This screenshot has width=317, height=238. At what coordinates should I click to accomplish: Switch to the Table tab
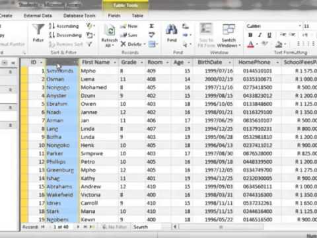[x=137, y=16]
